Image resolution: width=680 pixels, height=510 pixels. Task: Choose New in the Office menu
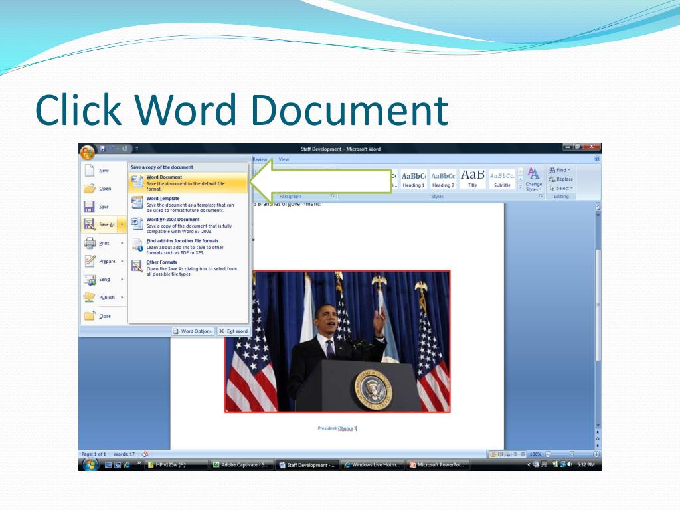tap(104, 171)
